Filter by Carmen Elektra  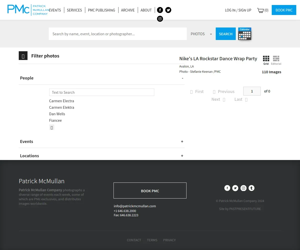pyautogui.click(x=61, y=107)
